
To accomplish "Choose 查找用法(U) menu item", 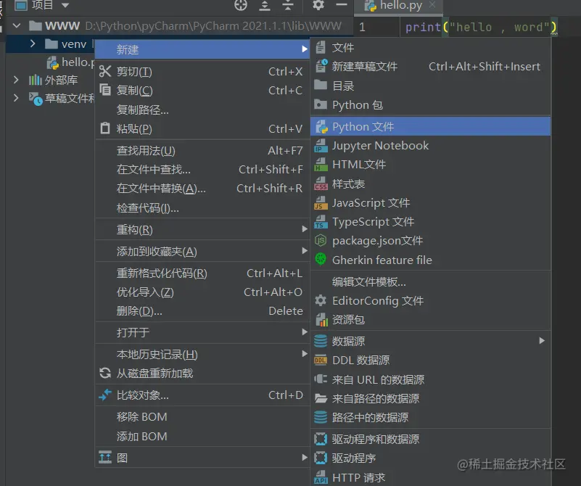I will click(202, 150).
